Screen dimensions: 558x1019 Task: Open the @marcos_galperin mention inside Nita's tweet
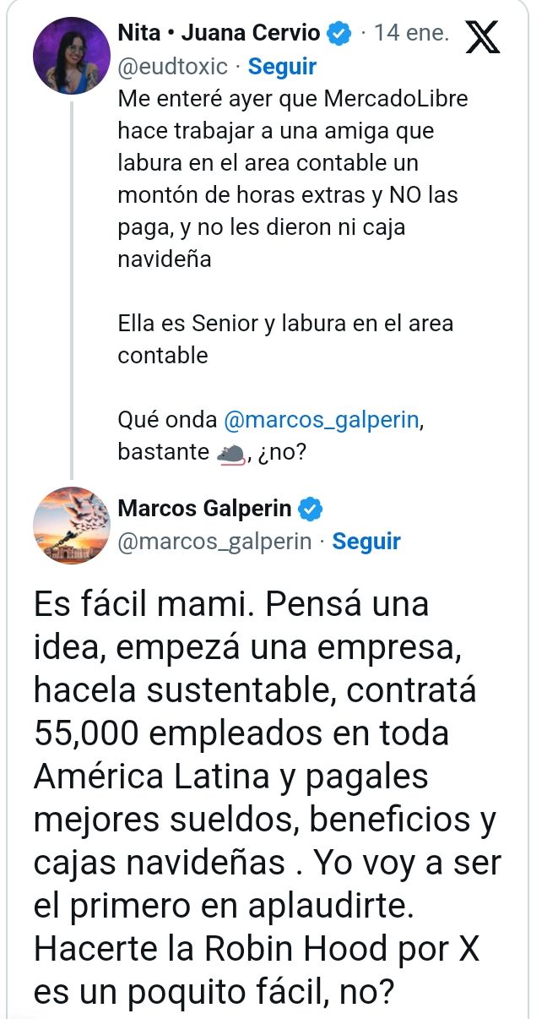pos(321,420)
